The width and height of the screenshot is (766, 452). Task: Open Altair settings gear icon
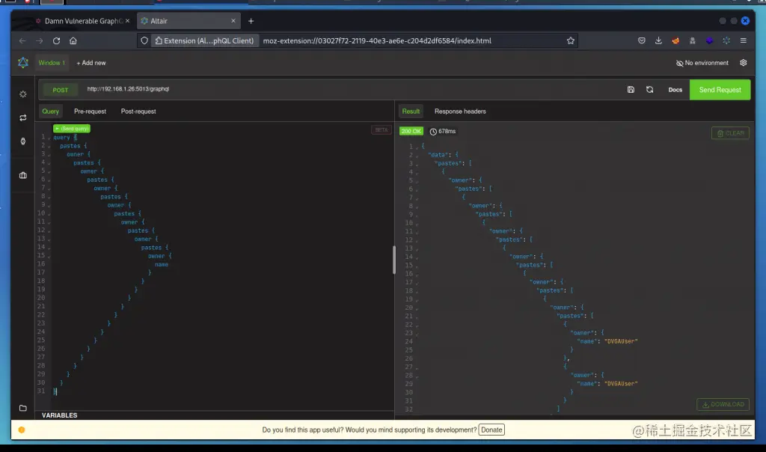point(743,63)
